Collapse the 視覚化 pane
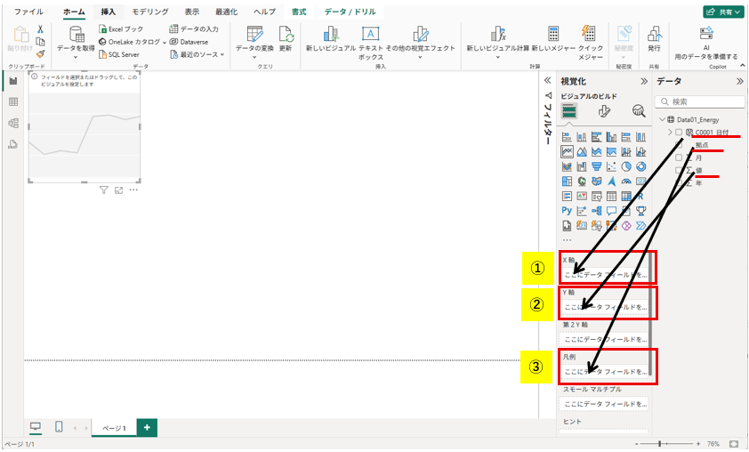The image size is (749, 452). click(644, 81)
